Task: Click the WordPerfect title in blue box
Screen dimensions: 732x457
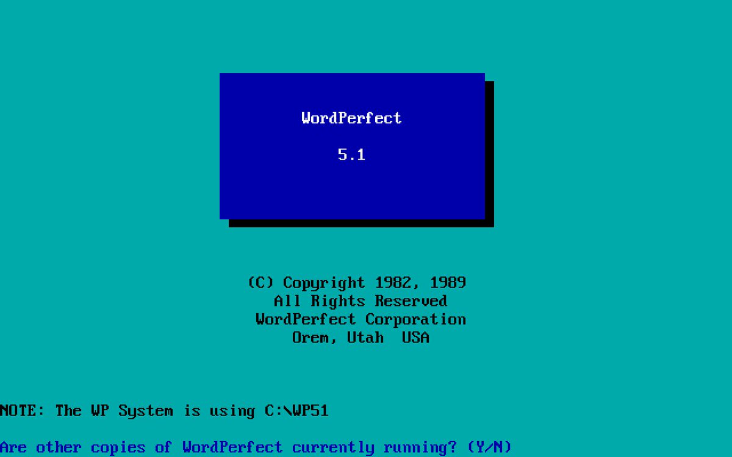Action: coord(351,118)
